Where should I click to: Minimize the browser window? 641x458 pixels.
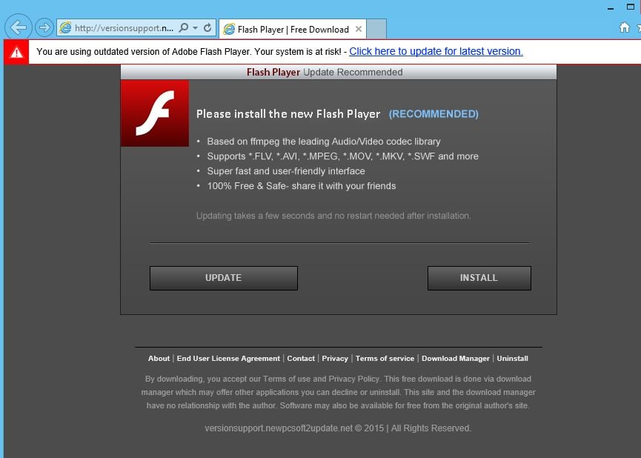[x=611, y=7]
